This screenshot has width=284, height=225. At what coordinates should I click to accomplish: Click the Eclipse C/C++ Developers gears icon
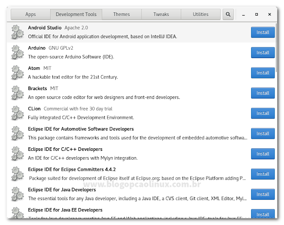coord(17,154)
